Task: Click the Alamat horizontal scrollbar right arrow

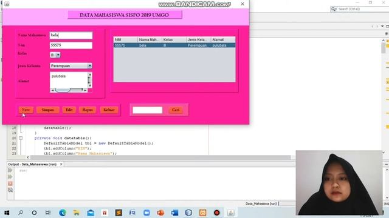Action: (x=85, y=90)
